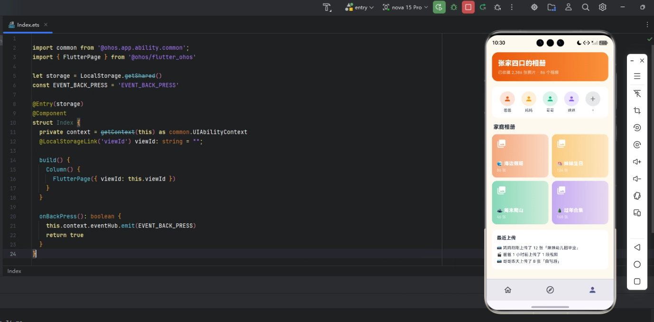Click the green Run/rerun button

pos(439,7)
